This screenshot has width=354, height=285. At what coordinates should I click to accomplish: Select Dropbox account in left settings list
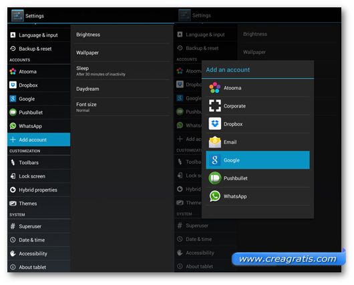click(39, 85)
